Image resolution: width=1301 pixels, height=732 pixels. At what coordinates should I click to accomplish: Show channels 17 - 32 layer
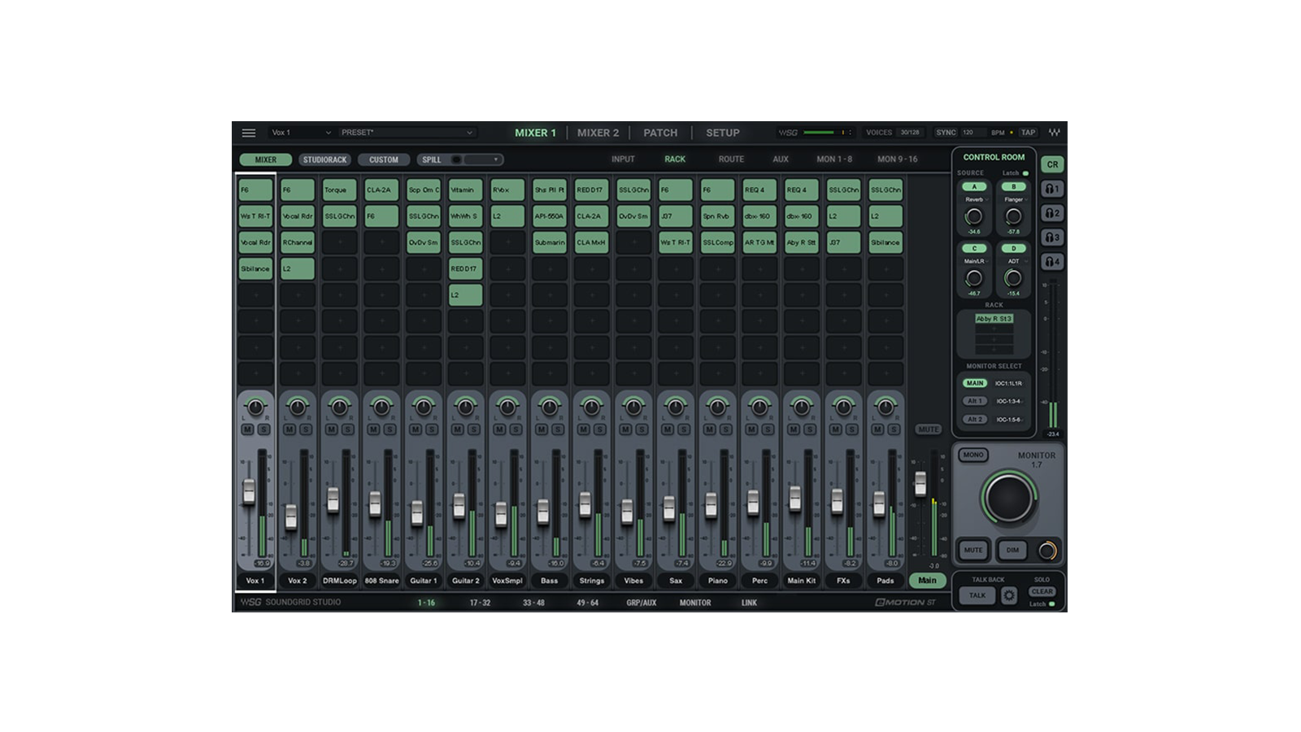point(480,603)
